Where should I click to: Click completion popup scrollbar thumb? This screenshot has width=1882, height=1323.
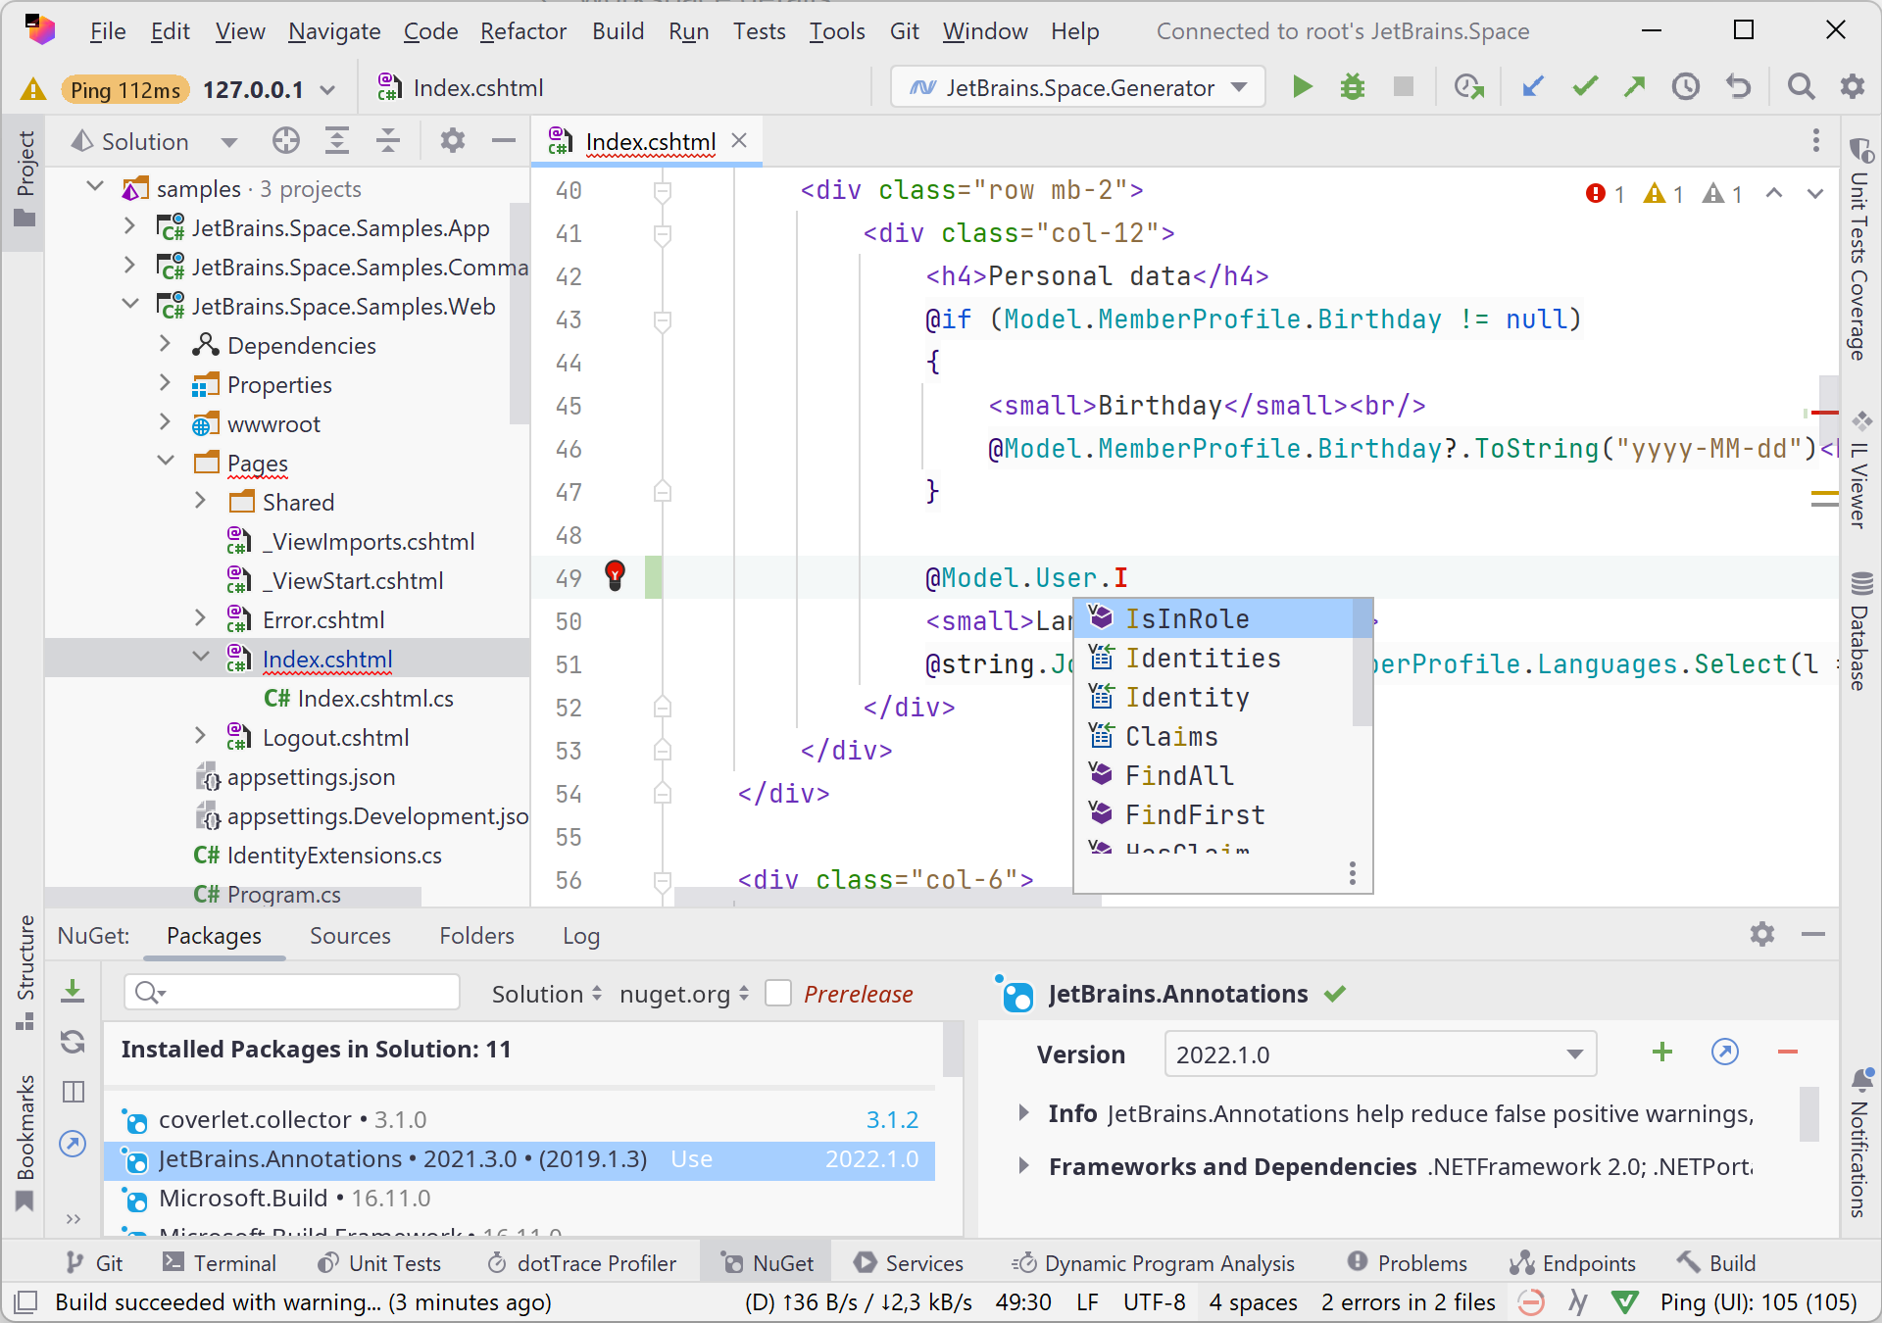pos(1362,662)
